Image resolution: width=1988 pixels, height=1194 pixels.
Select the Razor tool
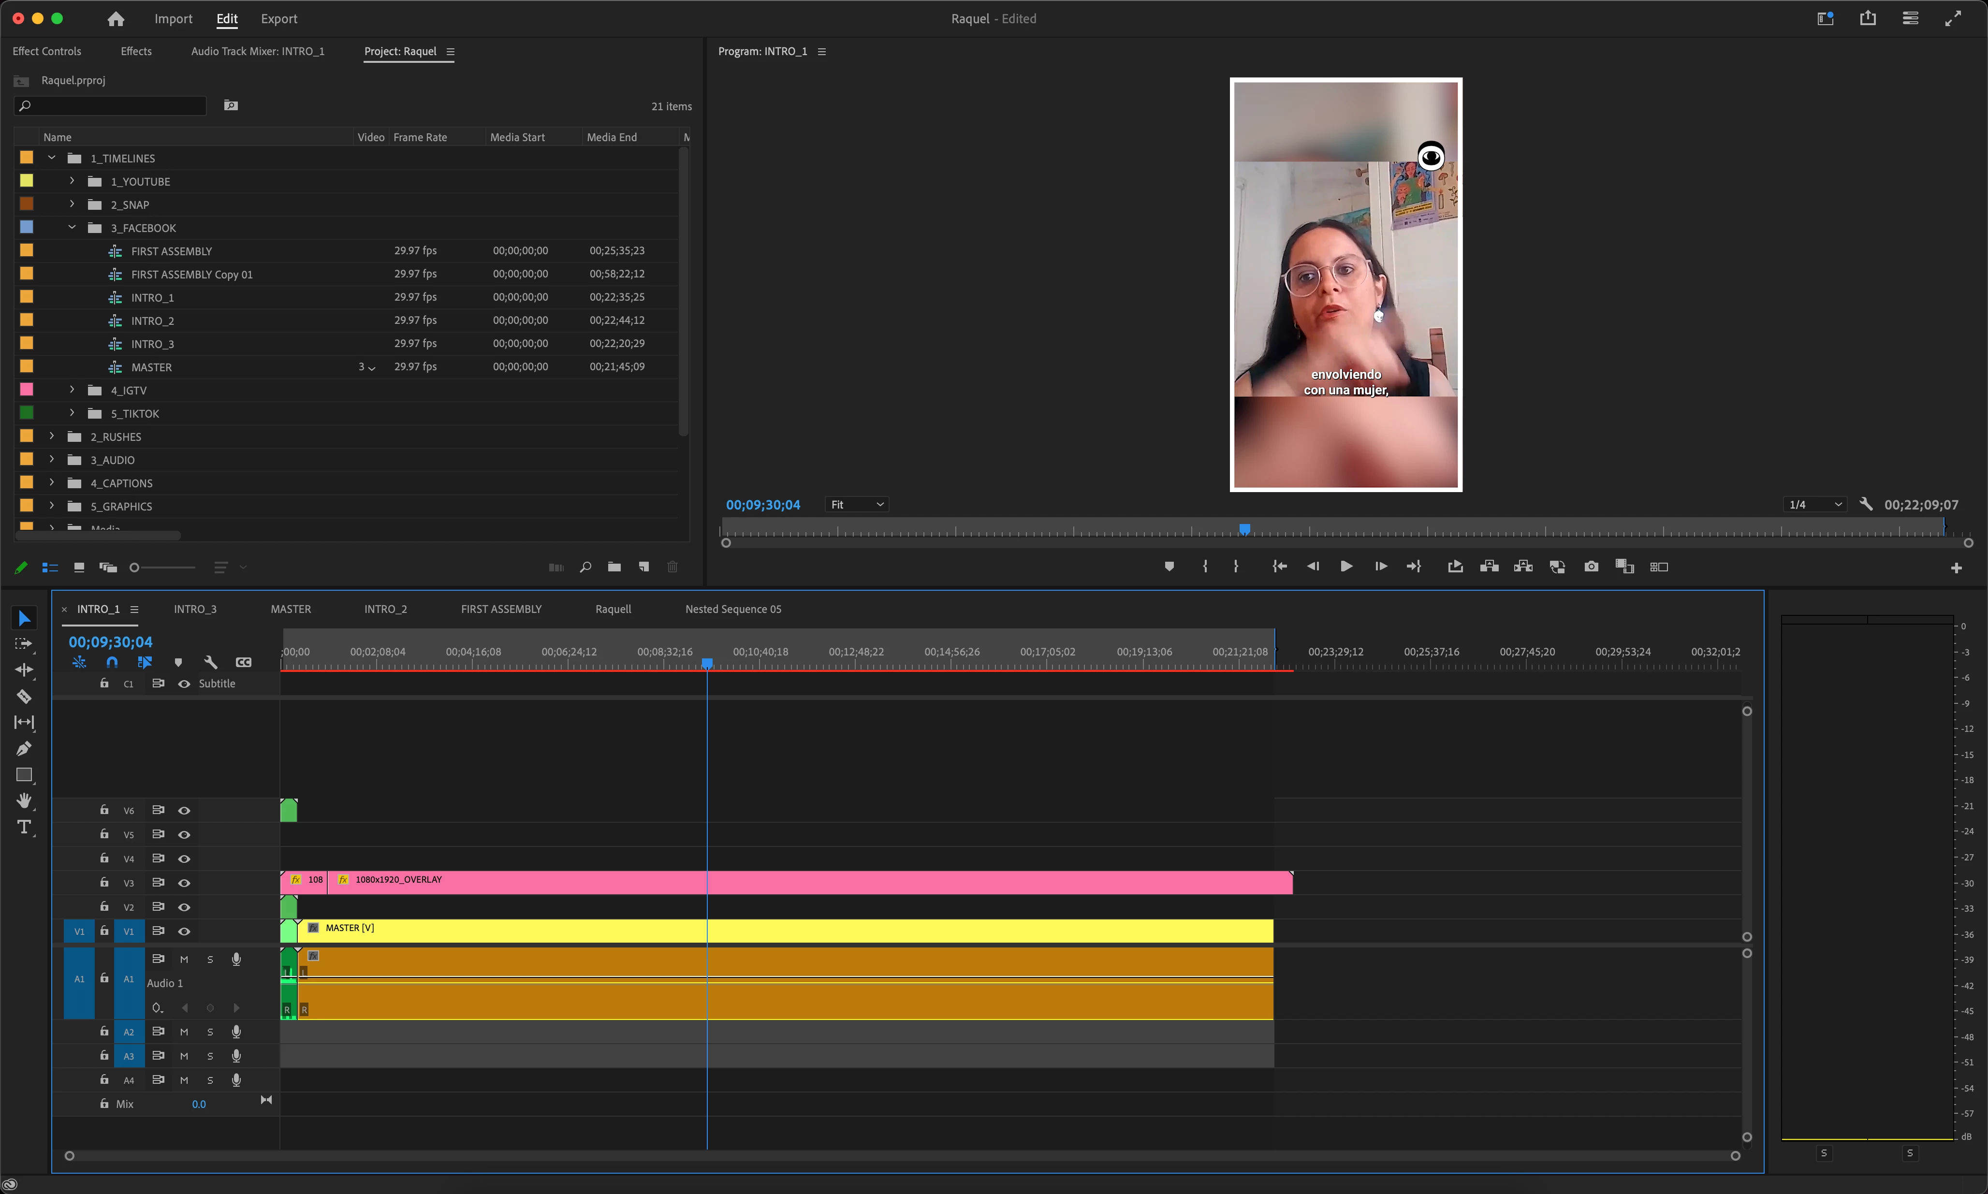click(23, 697)
